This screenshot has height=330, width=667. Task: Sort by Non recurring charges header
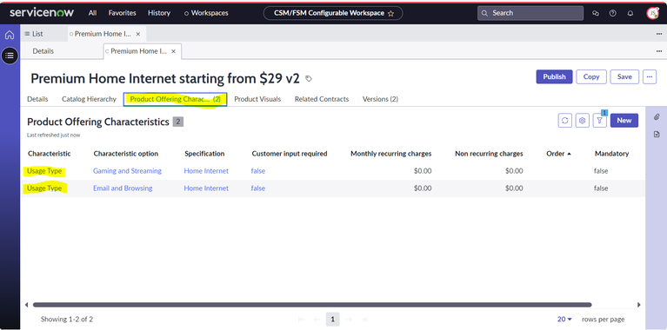tap(490, 154)
